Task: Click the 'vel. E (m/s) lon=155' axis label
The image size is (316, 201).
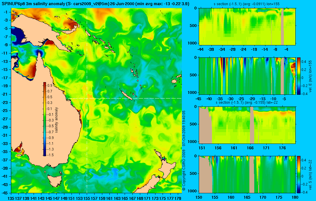Action: point(310,76)
